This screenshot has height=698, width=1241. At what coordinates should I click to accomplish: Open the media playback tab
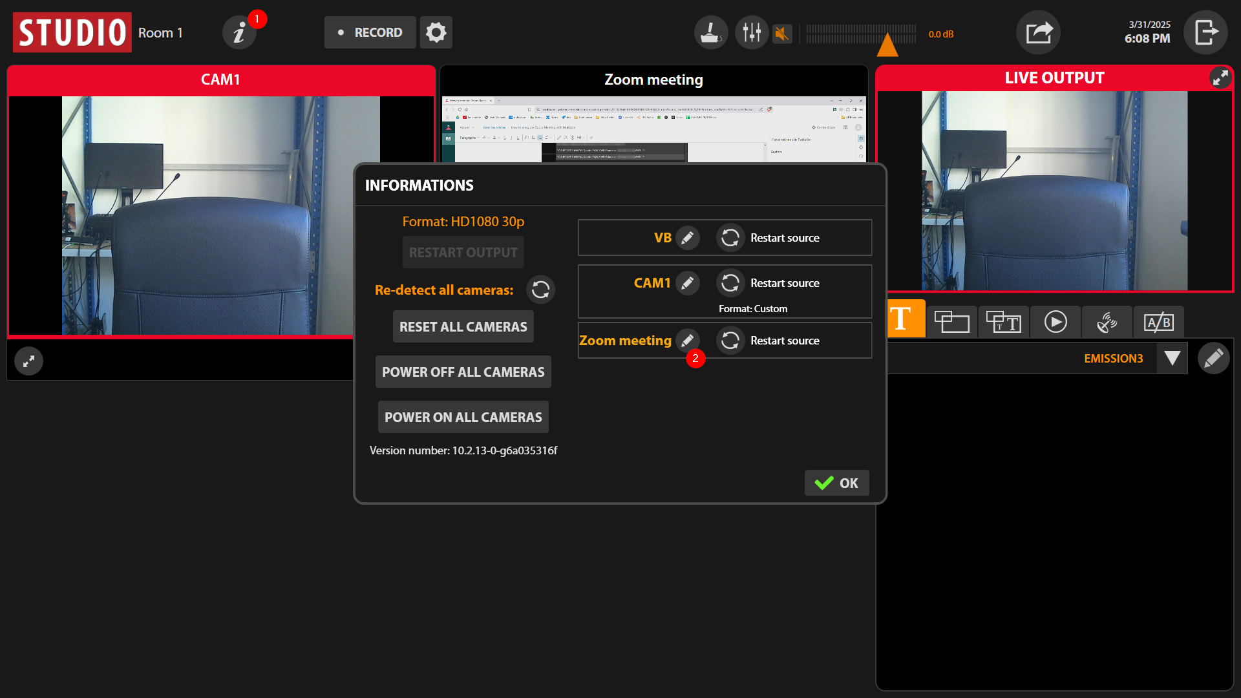click(1055, 322)
